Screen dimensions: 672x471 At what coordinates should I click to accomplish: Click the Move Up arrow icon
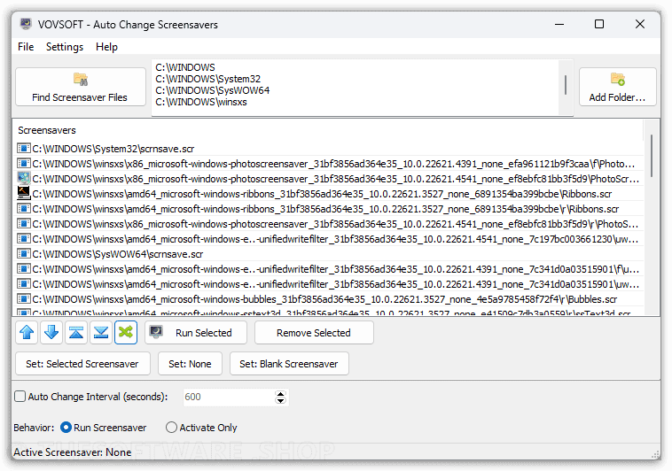tap(27, 332)
